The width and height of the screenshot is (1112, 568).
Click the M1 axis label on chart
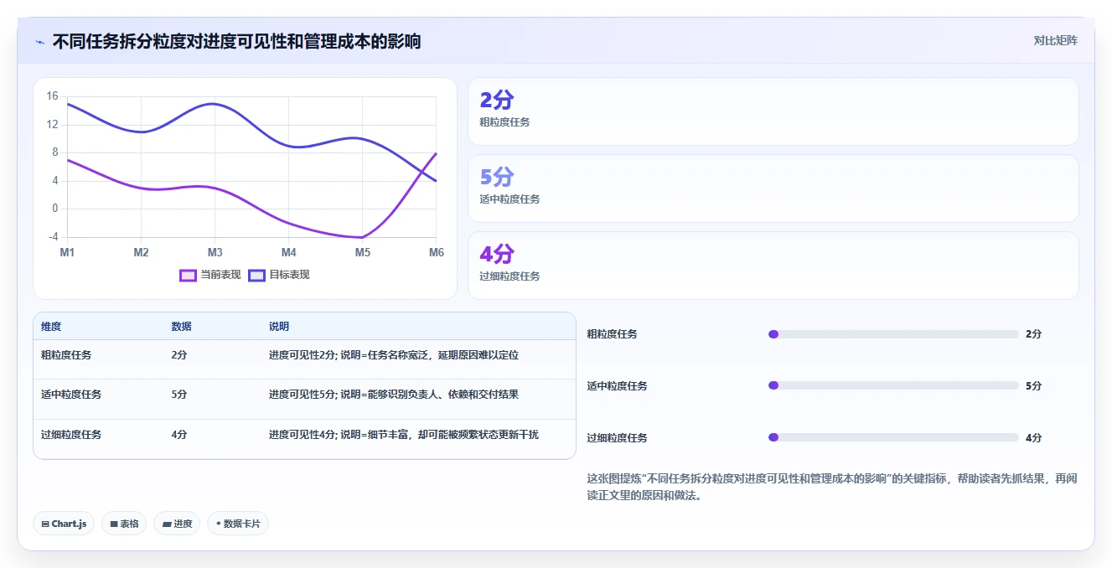[x=67, y=252]
